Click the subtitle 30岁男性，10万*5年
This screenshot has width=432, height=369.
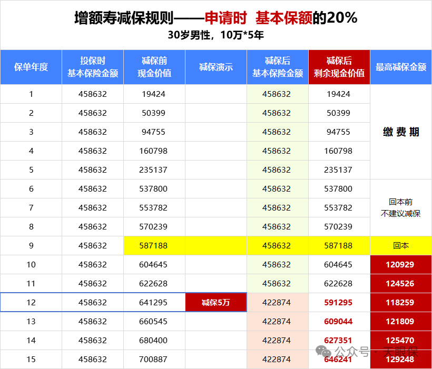[215, 36]
